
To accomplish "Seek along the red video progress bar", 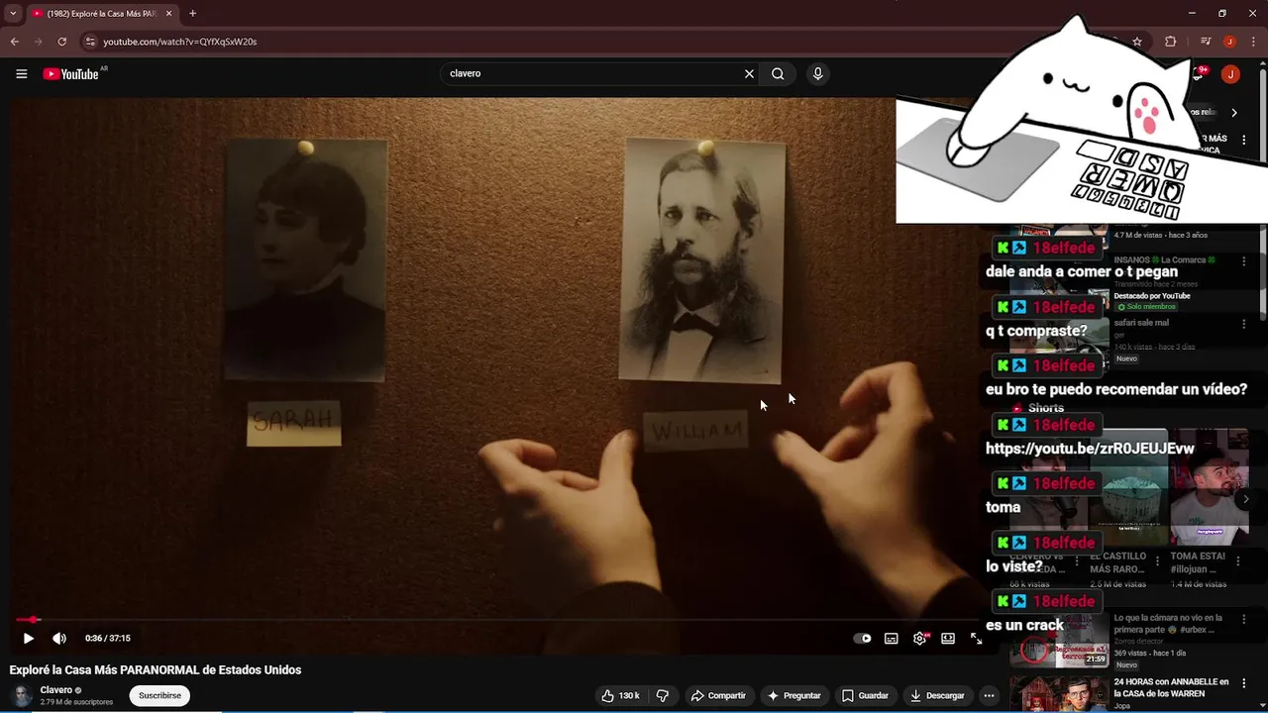I will pos(501,620).
